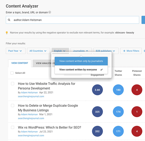Click the 202 engagement circle for Wix article
Viewport: 145px width, 141px height.
[97, 131]
